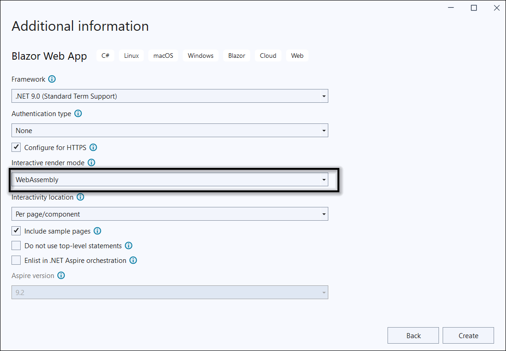Go back using the Back button
Screen dimensions: 506x351
[413, 335]
